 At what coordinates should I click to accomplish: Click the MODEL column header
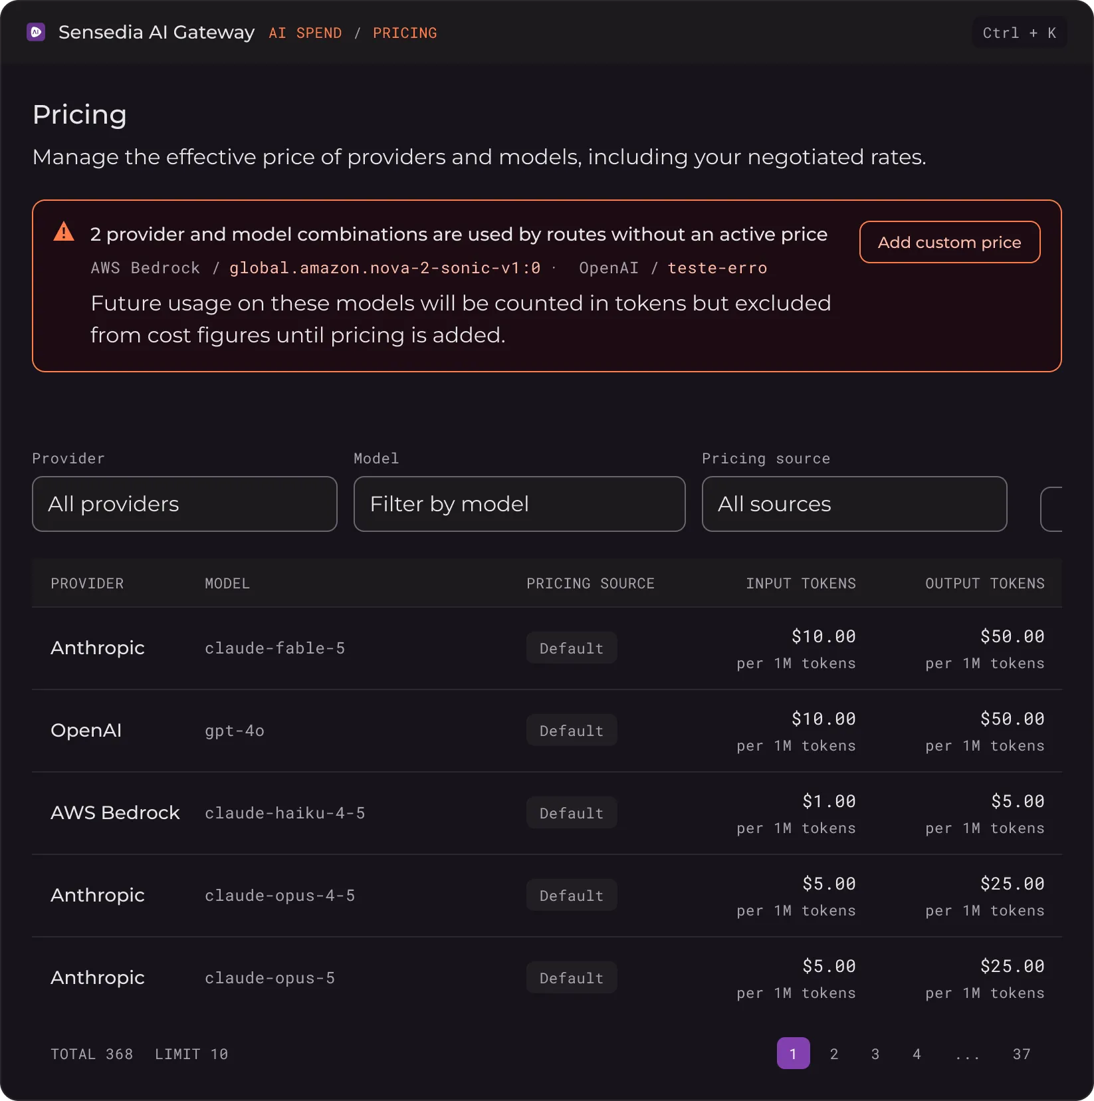[227, 583]
